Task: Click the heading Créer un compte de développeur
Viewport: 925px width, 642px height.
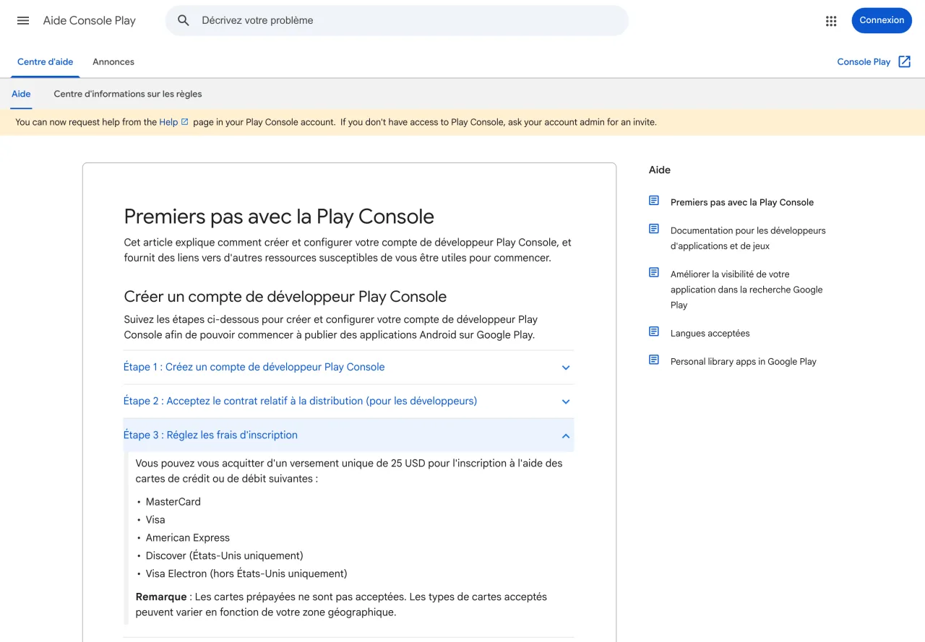Action: (285, 296)
